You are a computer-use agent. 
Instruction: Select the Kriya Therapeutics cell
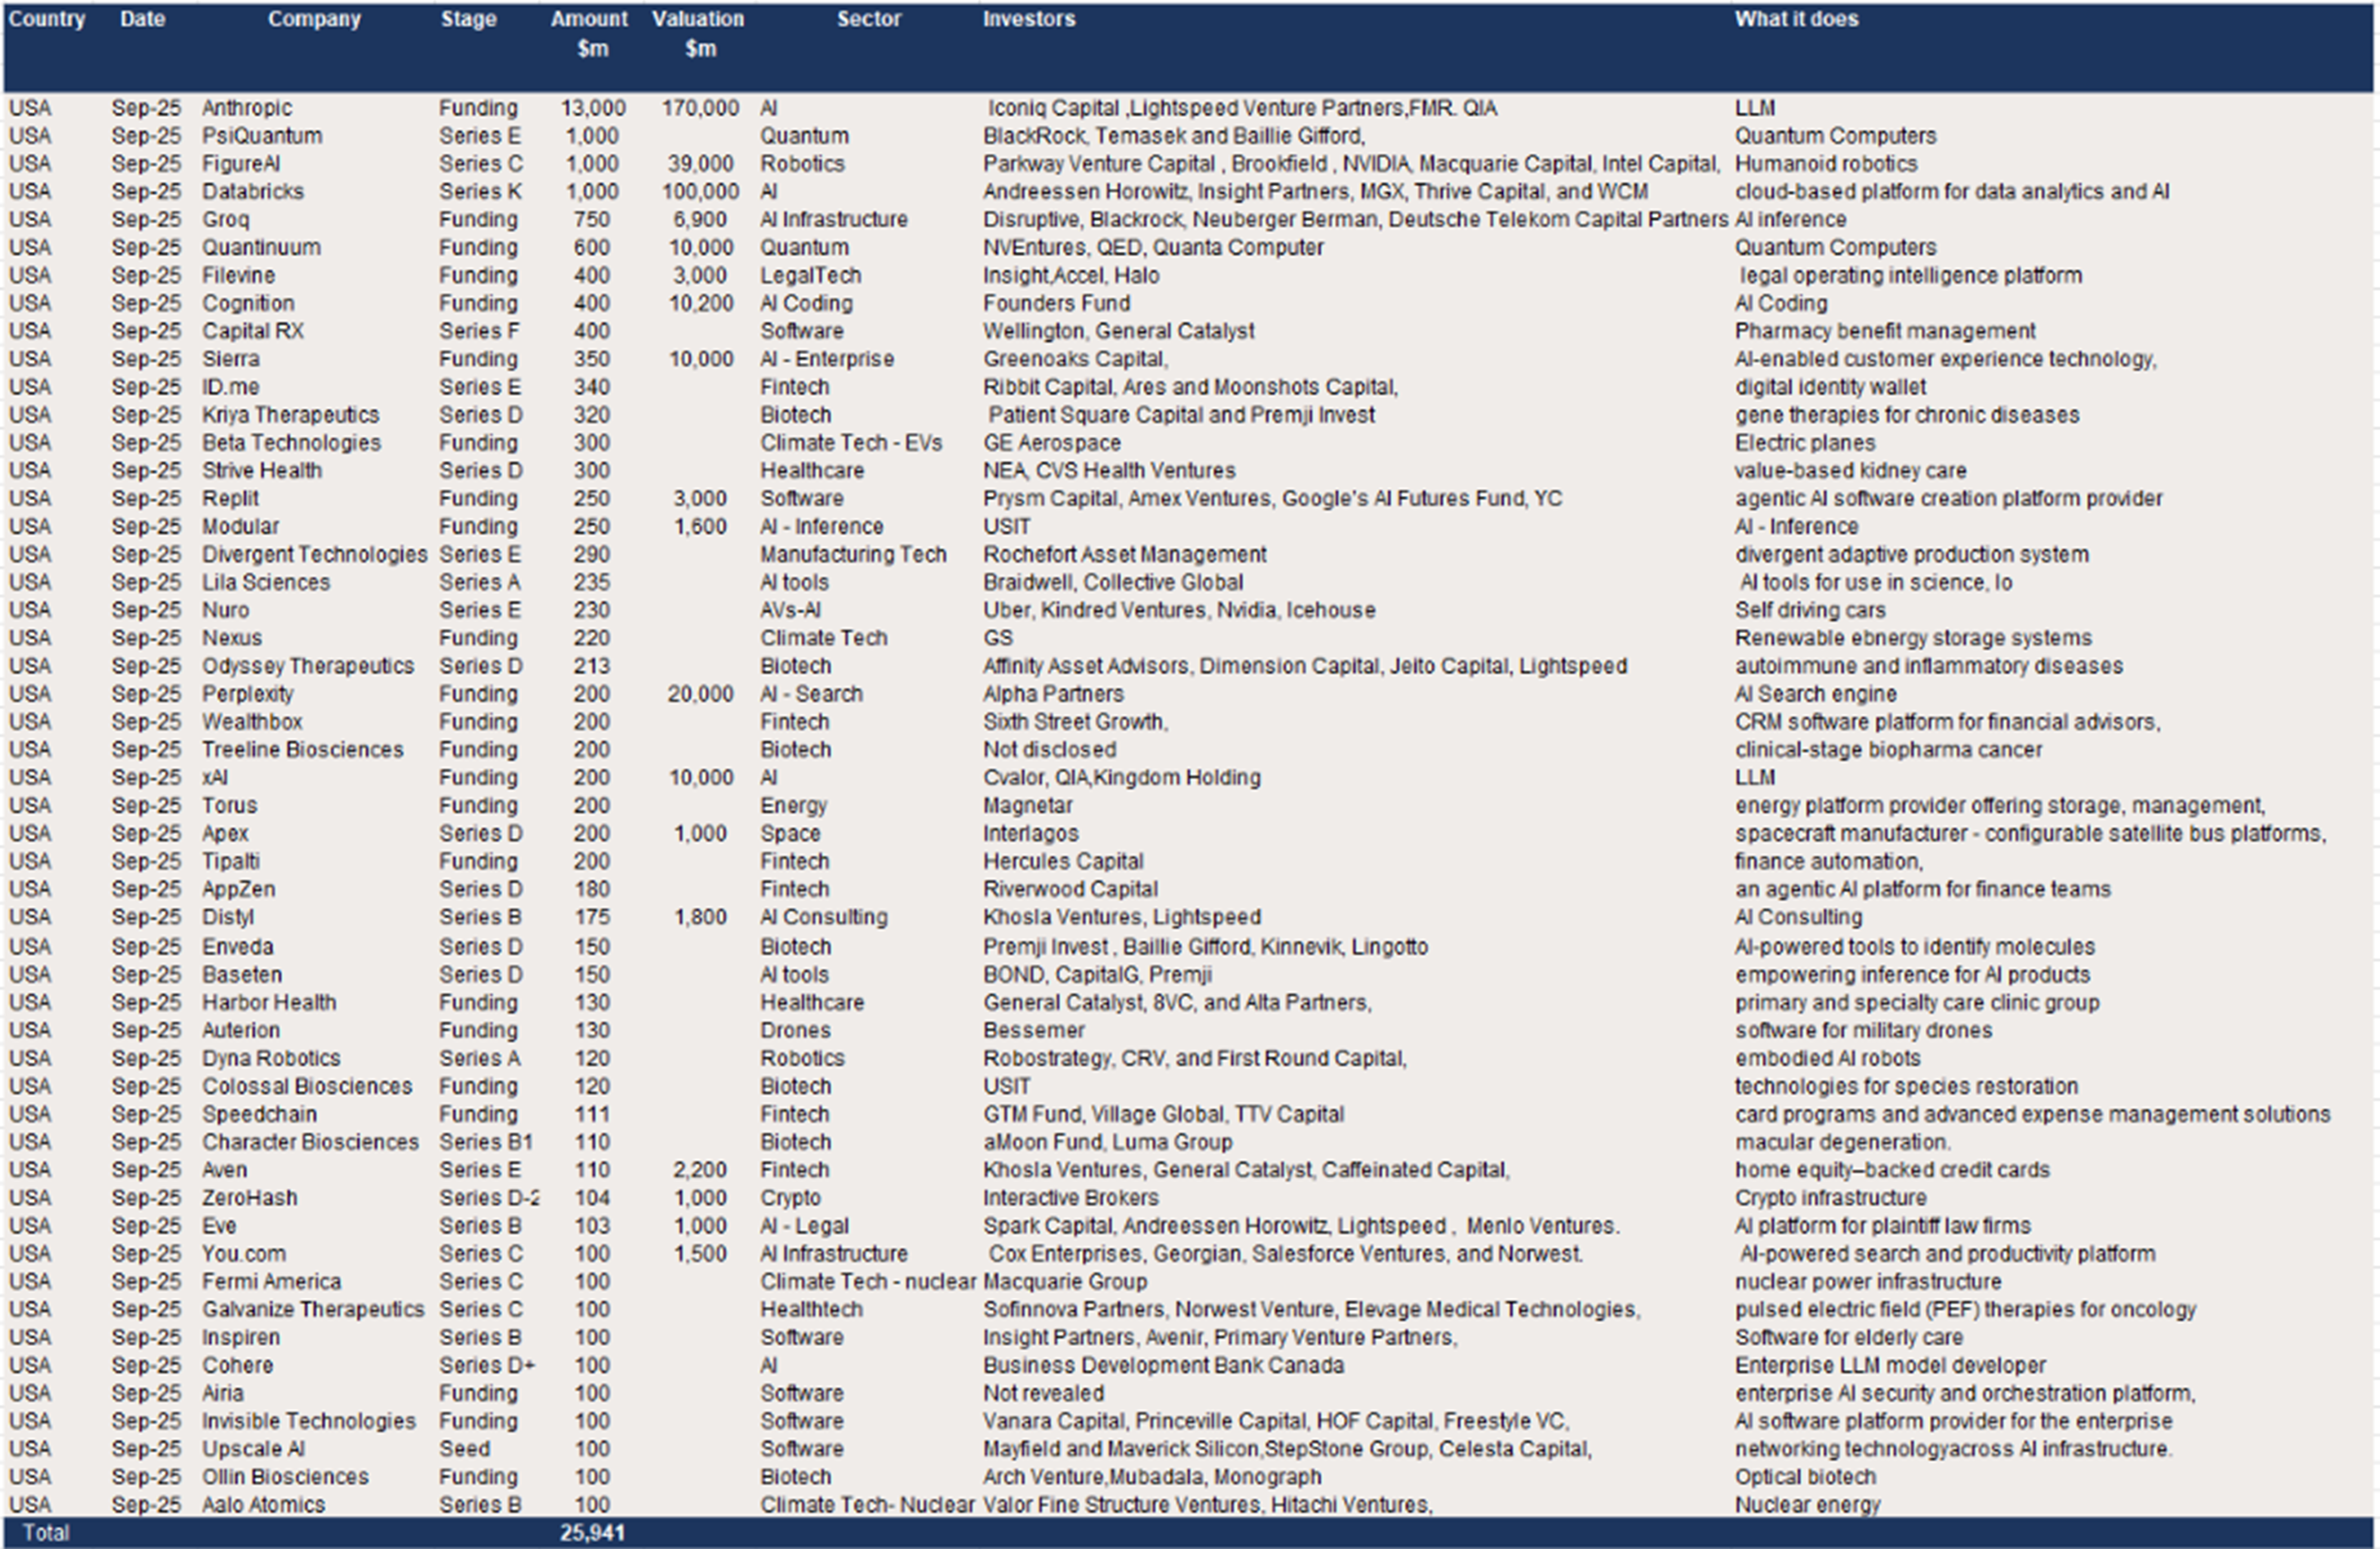(291, 416)
